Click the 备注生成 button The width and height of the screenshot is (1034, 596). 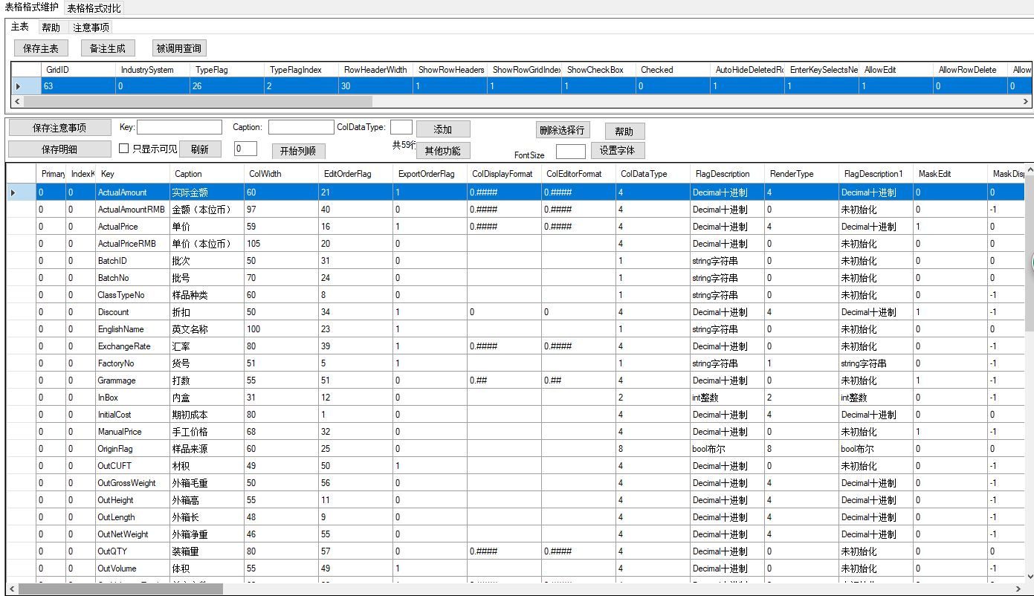point(108,48)
